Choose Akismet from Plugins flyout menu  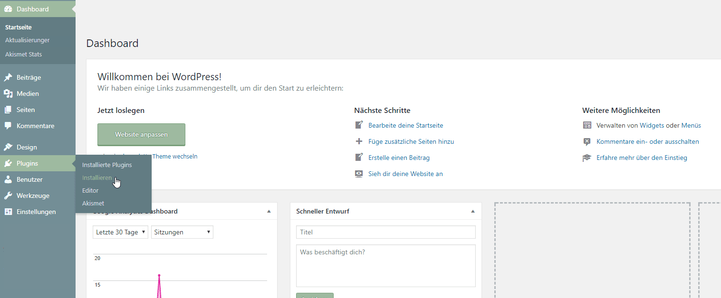(x=93, y=203)
